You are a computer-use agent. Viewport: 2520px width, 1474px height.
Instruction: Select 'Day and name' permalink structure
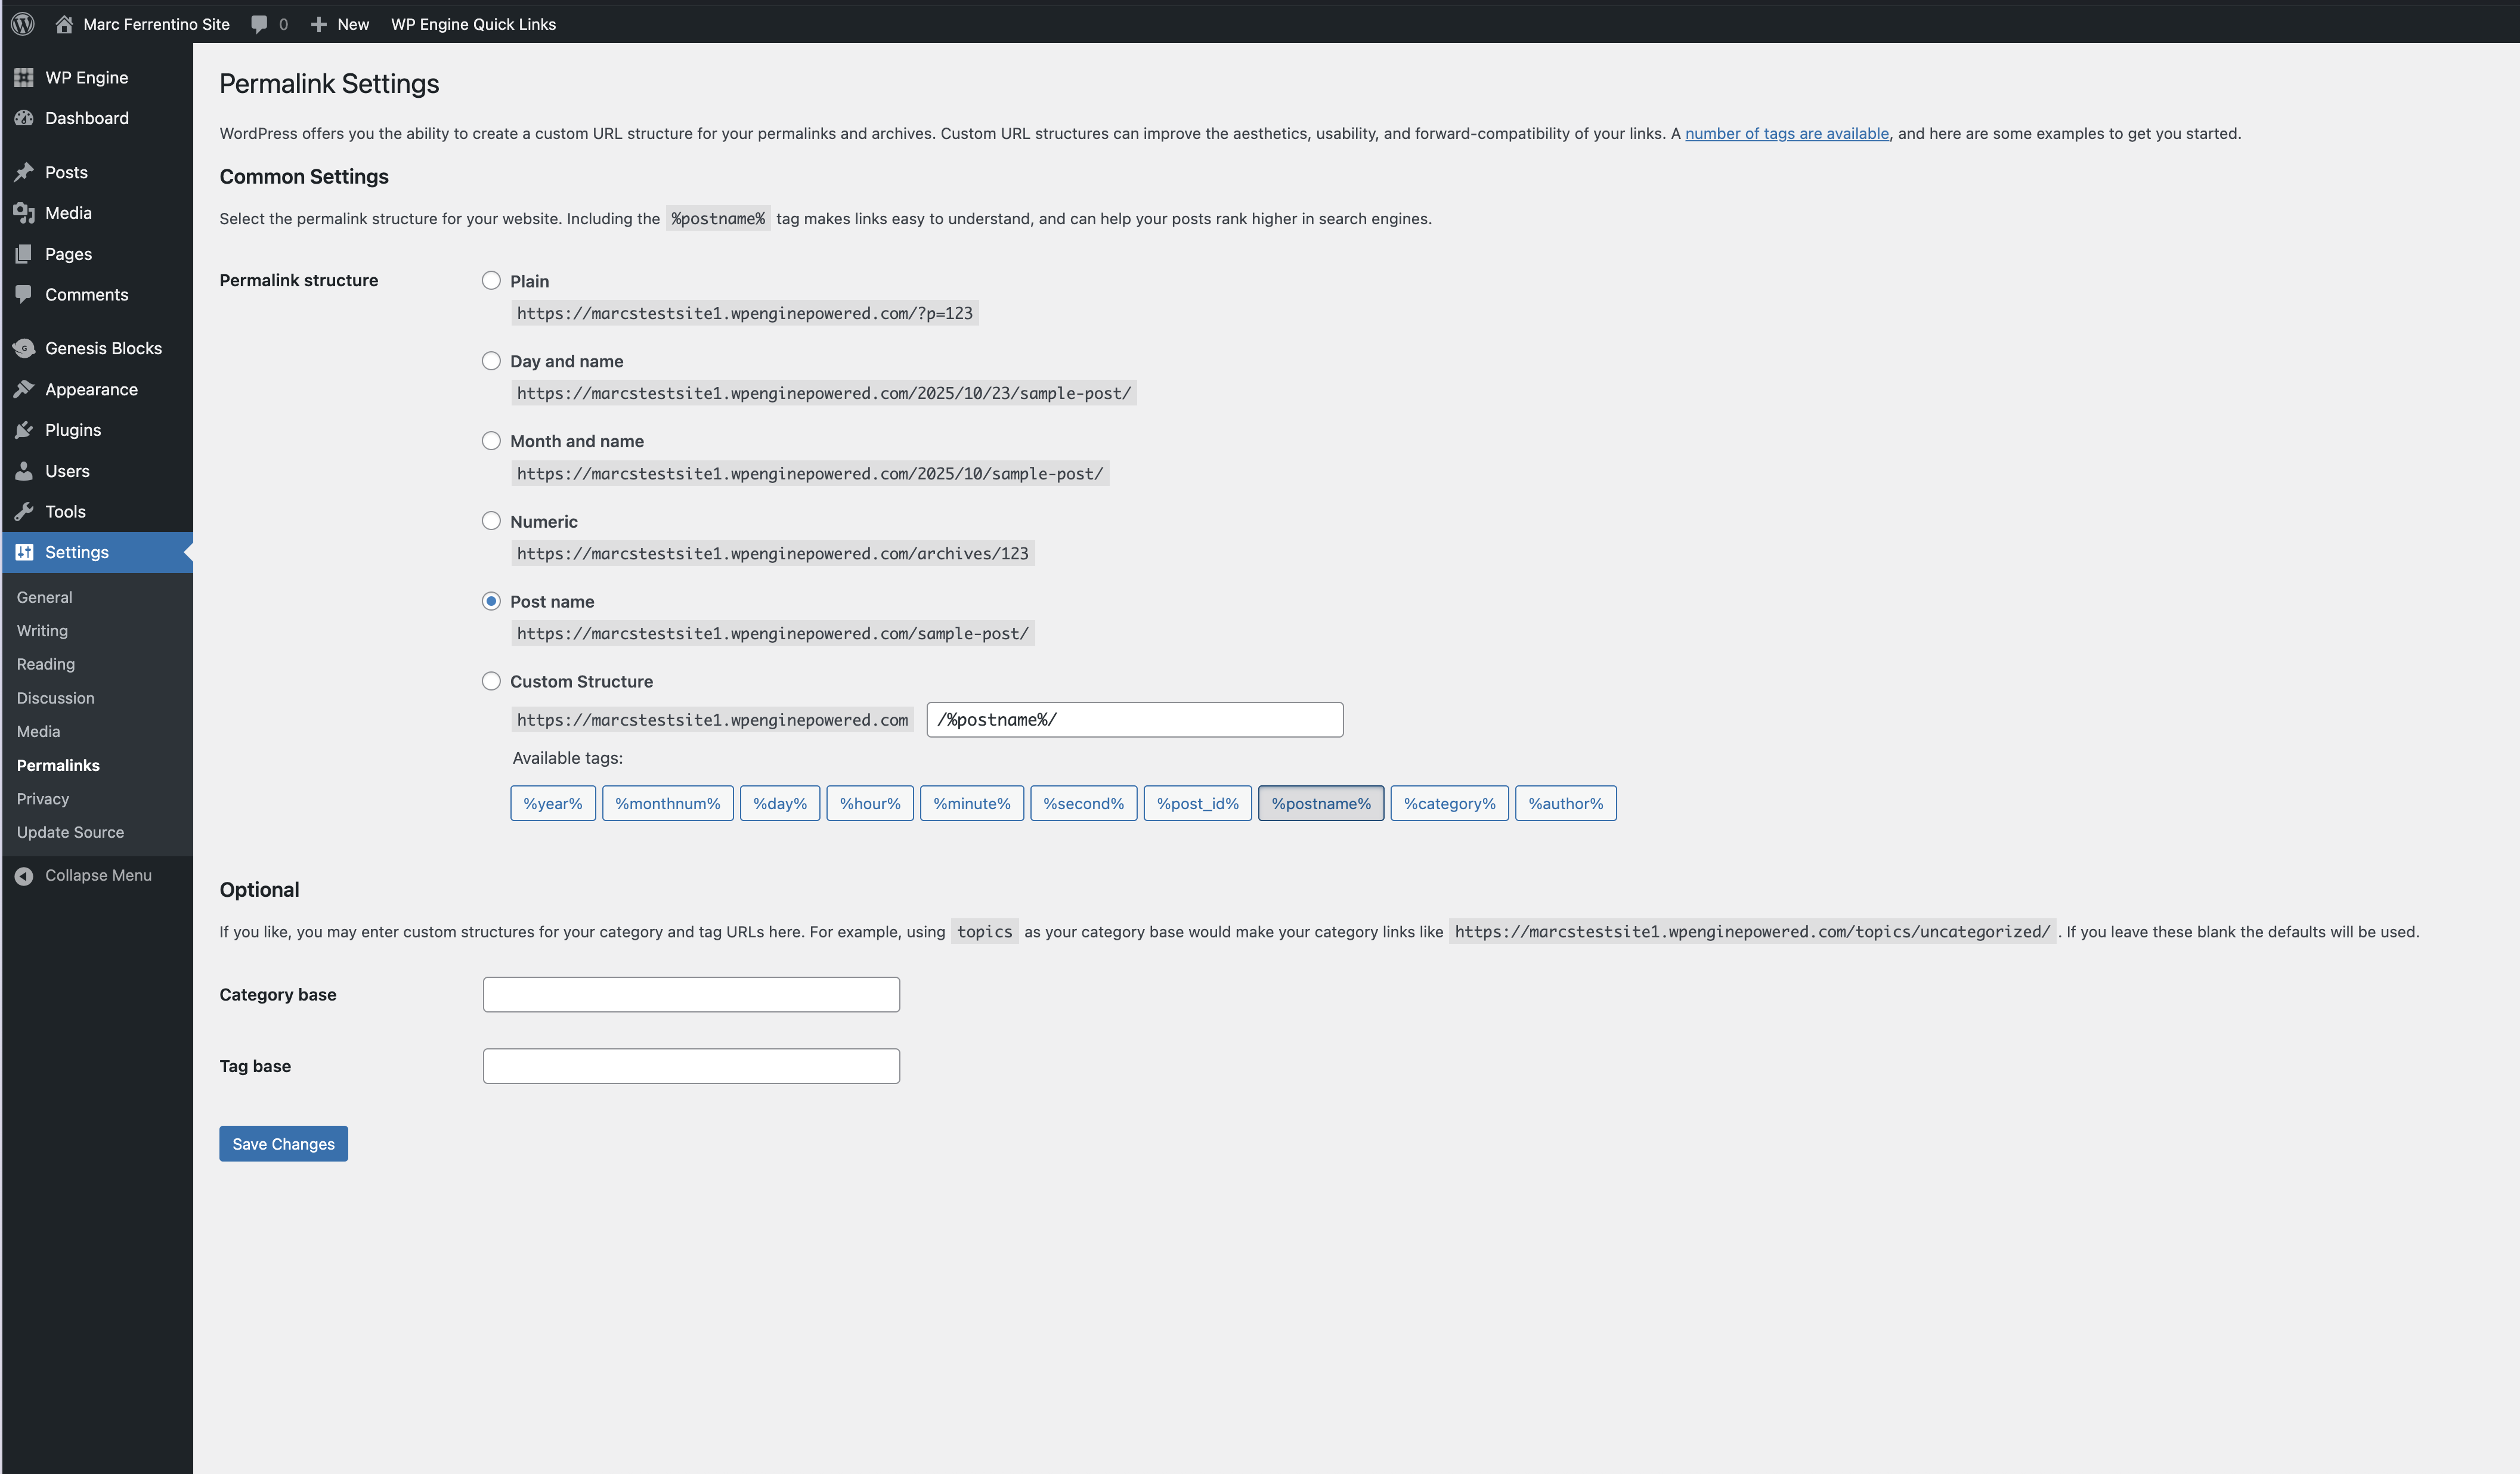pyautogui.click(x=491, y=361)
